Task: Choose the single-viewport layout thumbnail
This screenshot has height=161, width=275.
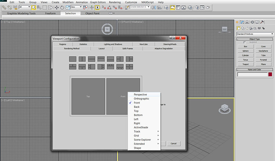Action: pyautogui.click(x=73, y=59)
